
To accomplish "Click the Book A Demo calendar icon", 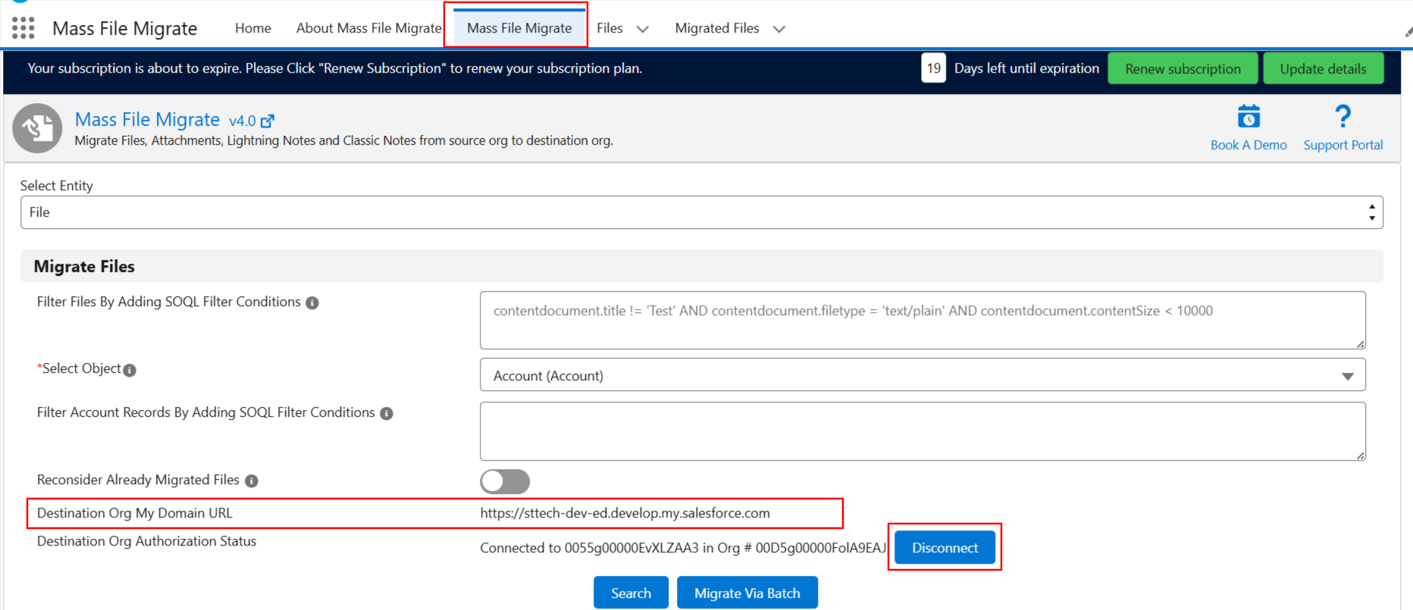I will point(1249,117).
